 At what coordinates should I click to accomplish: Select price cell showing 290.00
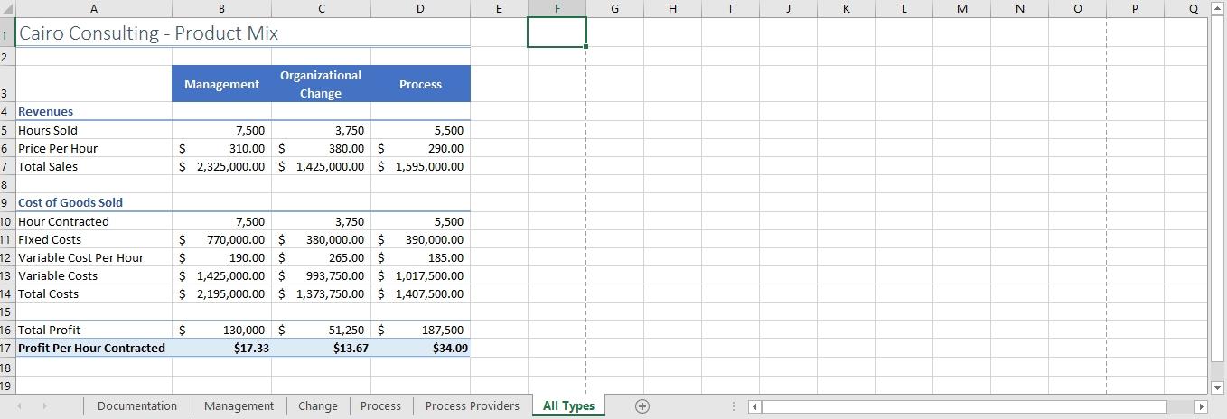coord(420,148)
